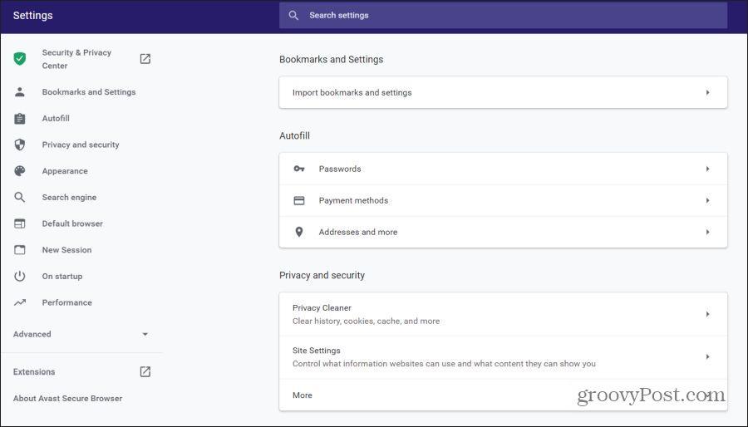Click the Privacy and security section heading
Viewport: 748px width, 427px height.
(322, 276)
